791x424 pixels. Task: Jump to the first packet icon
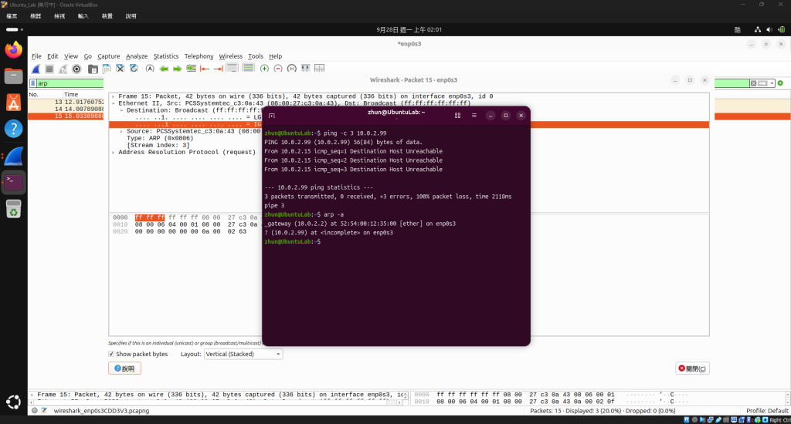pyautogui.click(x=205, y=69)
